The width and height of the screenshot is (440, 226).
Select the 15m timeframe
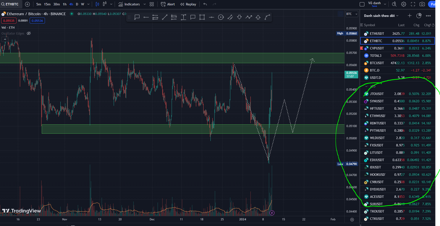47,4
